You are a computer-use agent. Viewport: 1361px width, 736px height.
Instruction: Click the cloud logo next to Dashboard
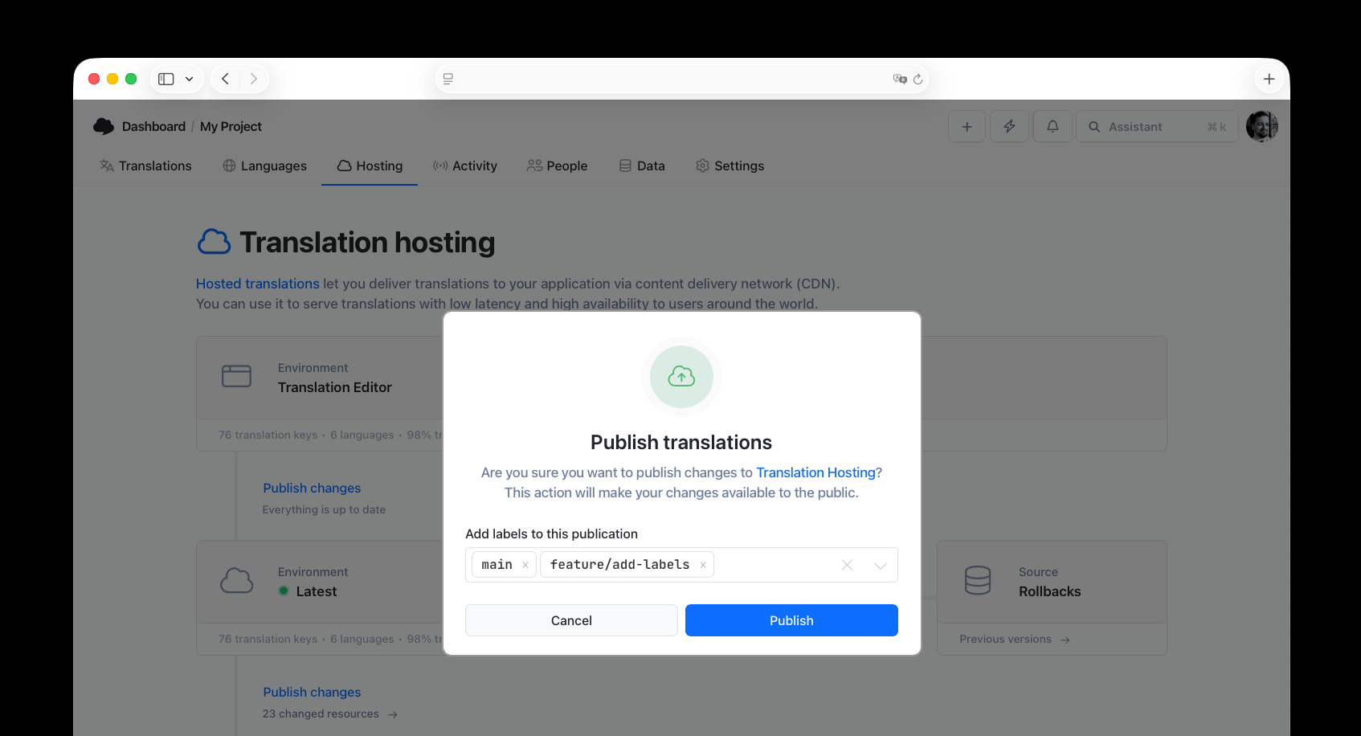pyautogui.click(x=104, y=126)
